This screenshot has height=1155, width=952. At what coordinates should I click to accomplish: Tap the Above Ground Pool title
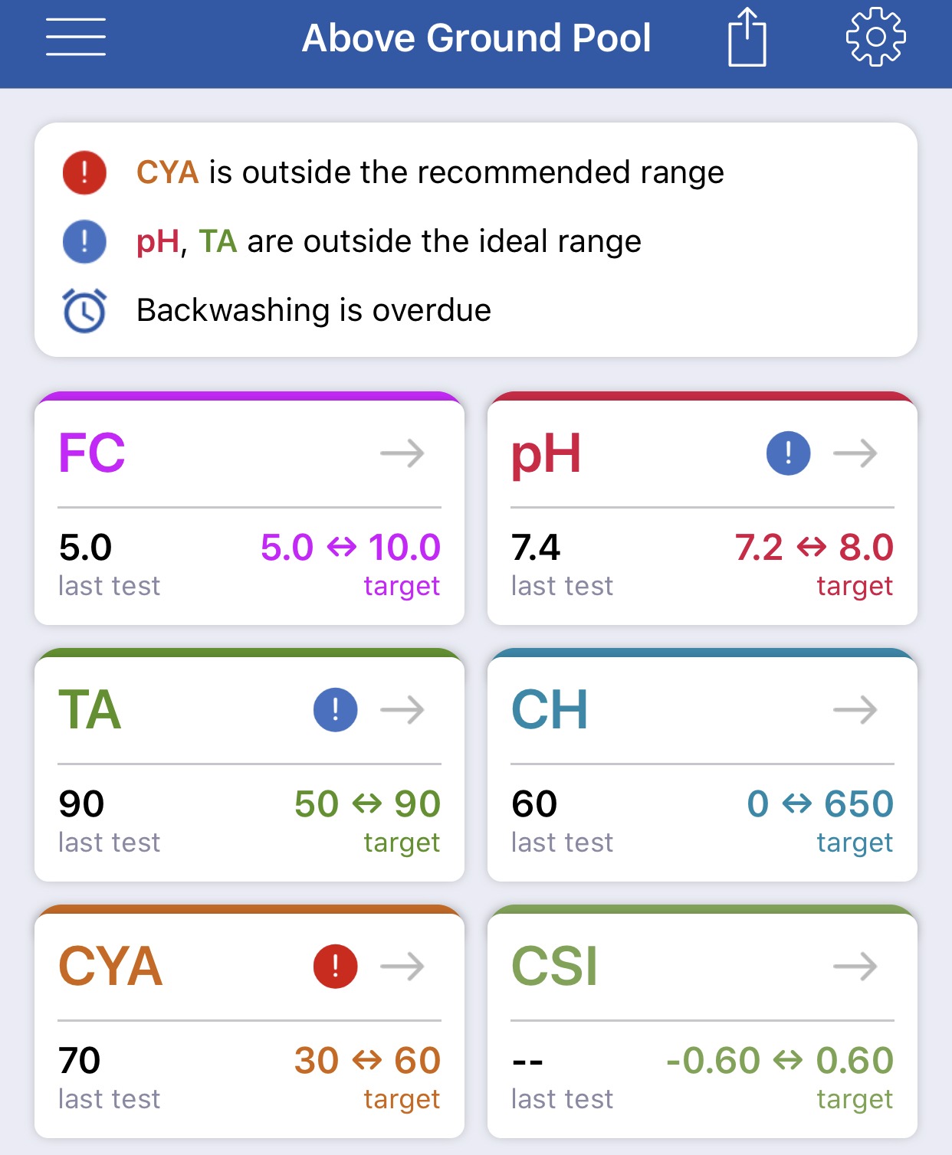coord(476,38)
